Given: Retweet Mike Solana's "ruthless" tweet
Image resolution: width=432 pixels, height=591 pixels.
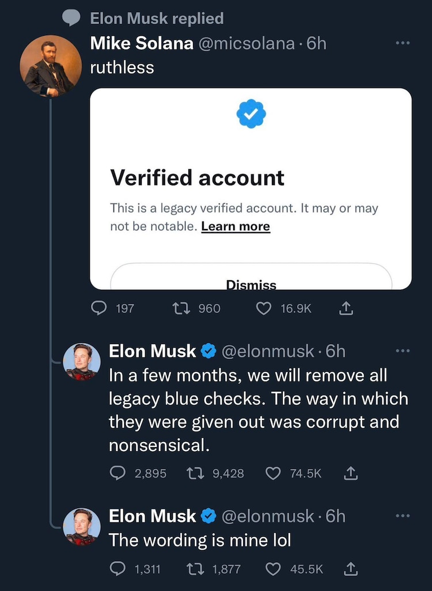Looking at the screenshot, I should click(181, 308).
